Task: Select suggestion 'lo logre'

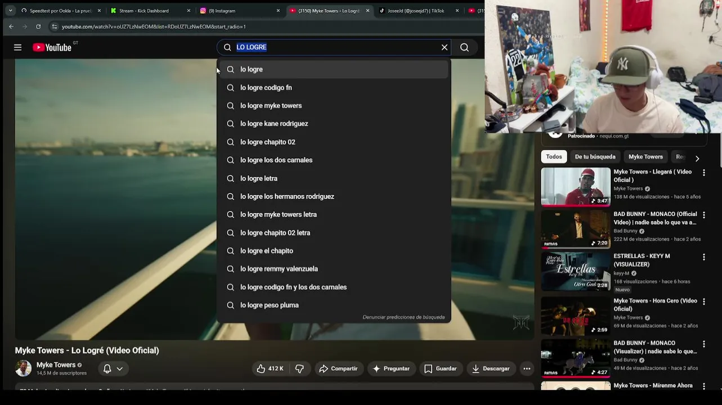Action: (x=334, y=69)
